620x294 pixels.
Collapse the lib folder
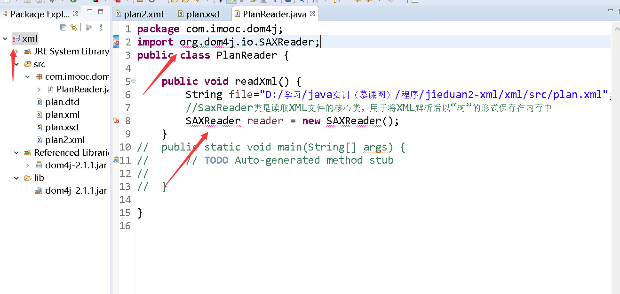pyautogui.click(x=16, y=178)
